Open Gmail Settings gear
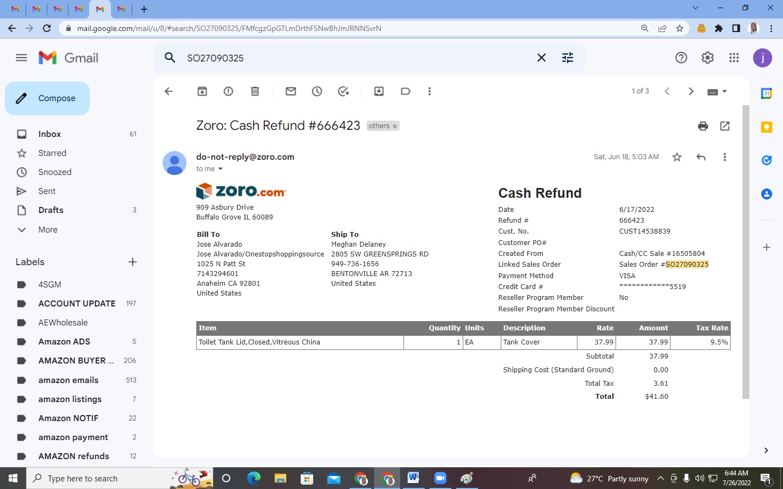This screenshot has height=489, width=783. point(707,58)
